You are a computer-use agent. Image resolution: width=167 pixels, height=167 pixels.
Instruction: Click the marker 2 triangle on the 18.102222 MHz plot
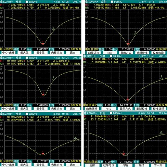pyautogui.click(x=76, y=139)
